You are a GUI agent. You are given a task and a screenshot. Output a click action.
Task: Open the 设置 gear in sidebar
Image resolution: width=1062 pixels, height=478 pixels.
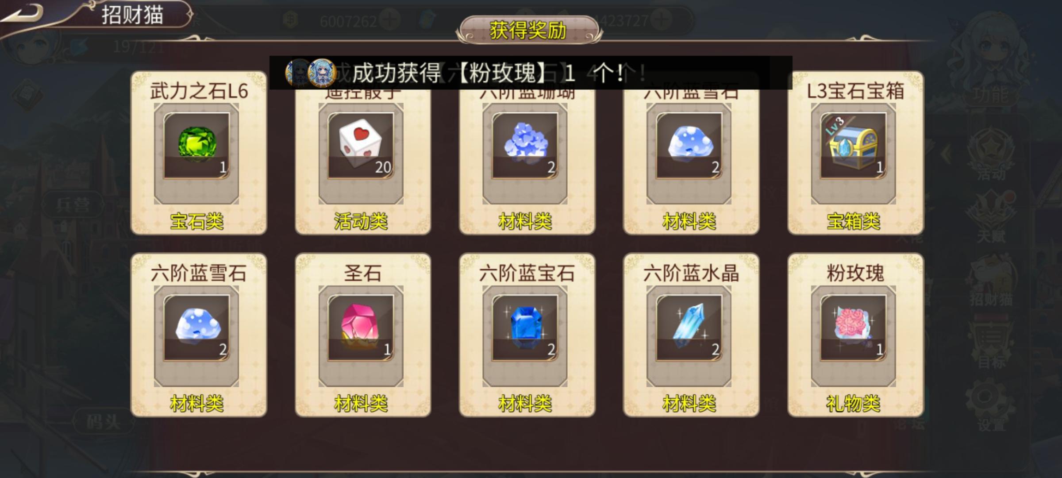[991, 405]
